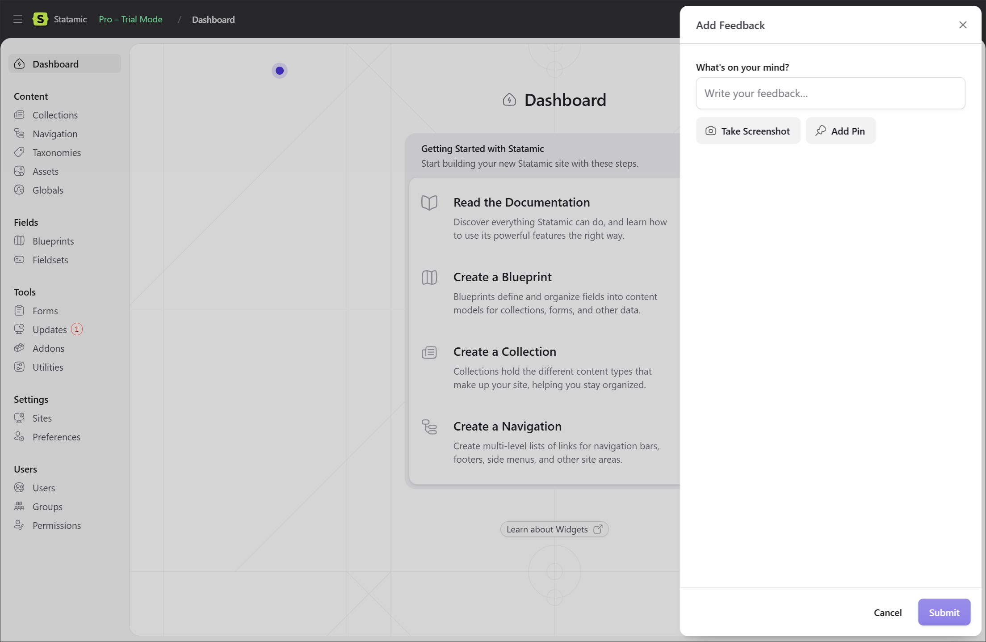The height and width of the screenshot is (642, 986).
Task: Open the hamburger menu
Action: (17, 19)
